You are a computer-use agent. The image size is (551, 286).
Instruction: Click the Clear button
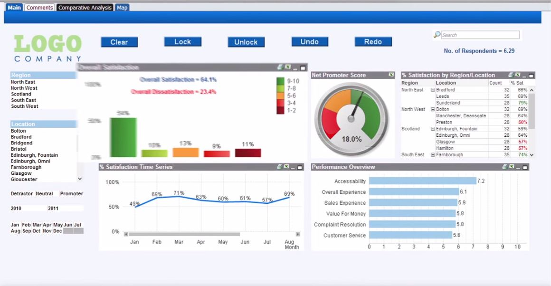point(119,42)
